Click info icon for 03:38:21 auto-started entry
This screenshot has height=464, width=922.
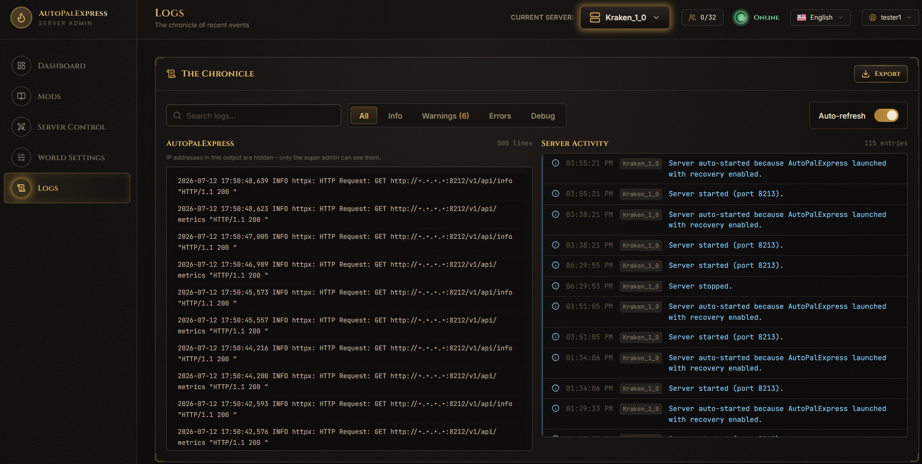coord(556,214)
